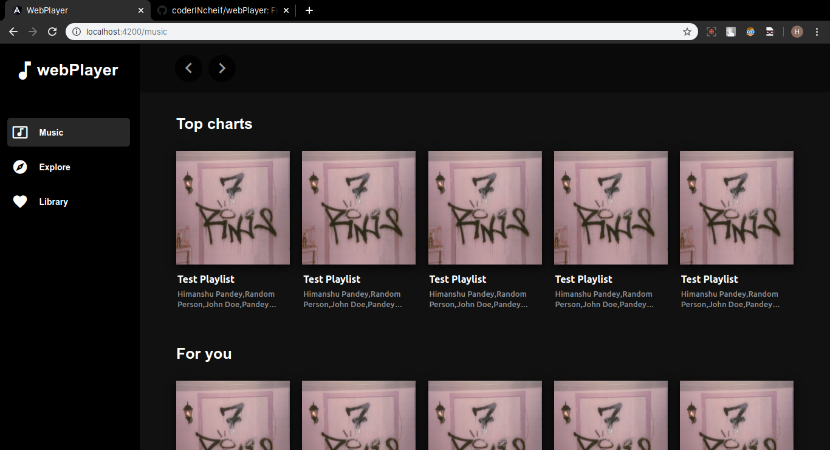Click the 'Top charts' heading
The width and height of the screenshot is (830, 450).
214,124
